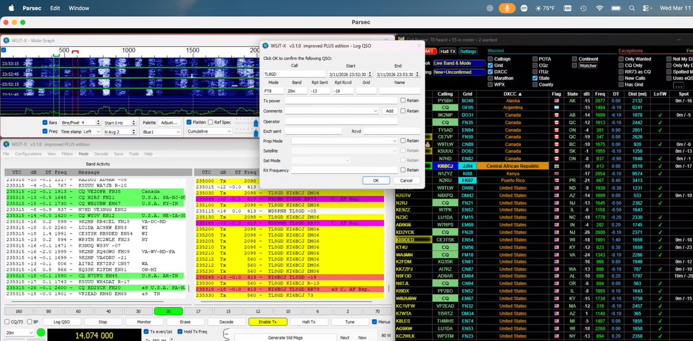
Task: Open the Blue1 palette dropdown
Action: [x=162, y=132]
